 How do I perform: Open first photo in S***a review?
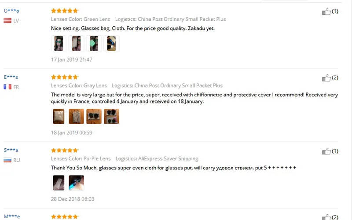(x=59, y=183)
